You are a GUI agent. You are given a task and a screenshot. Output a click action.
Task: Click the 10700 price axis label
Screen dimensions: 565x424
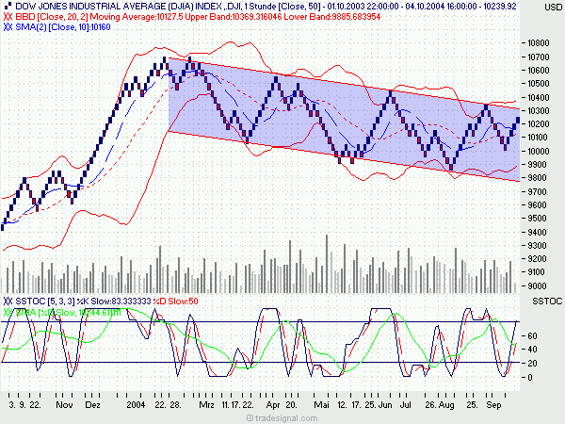pos(539,57)
